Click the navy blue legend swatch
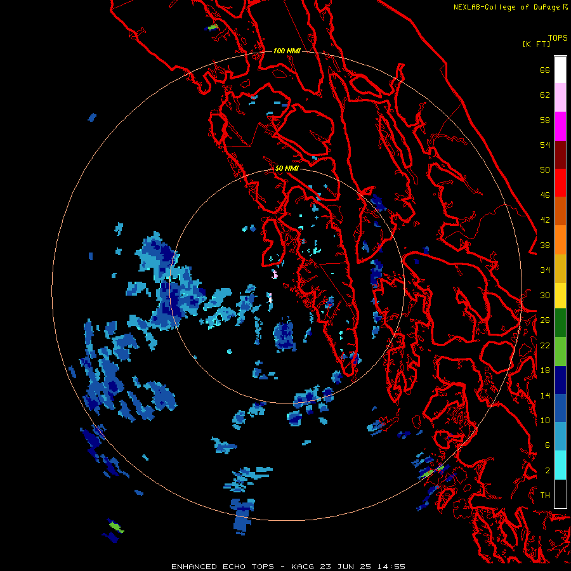 (560, 380)
